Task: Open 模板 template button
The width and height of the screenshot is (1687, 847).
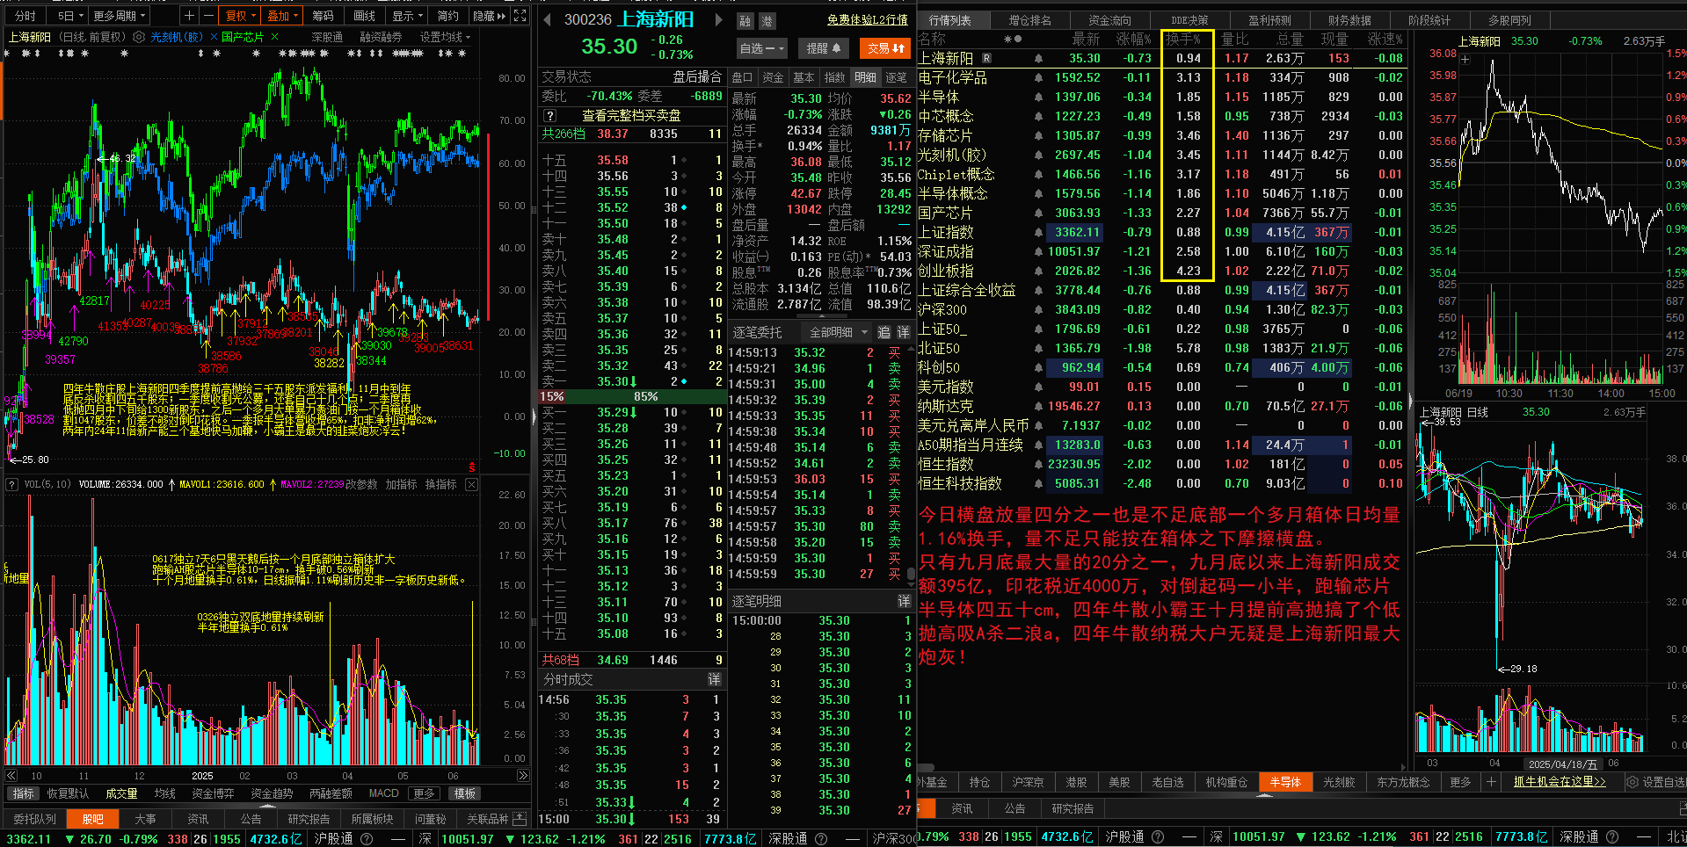Action: click(x=465, y=793)
